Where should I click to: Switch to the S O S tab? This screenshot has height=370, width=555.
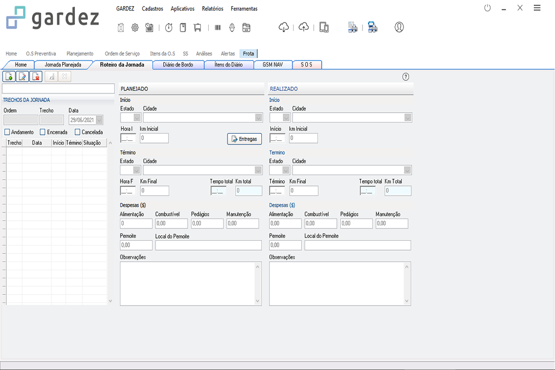[x=306, y=65]
